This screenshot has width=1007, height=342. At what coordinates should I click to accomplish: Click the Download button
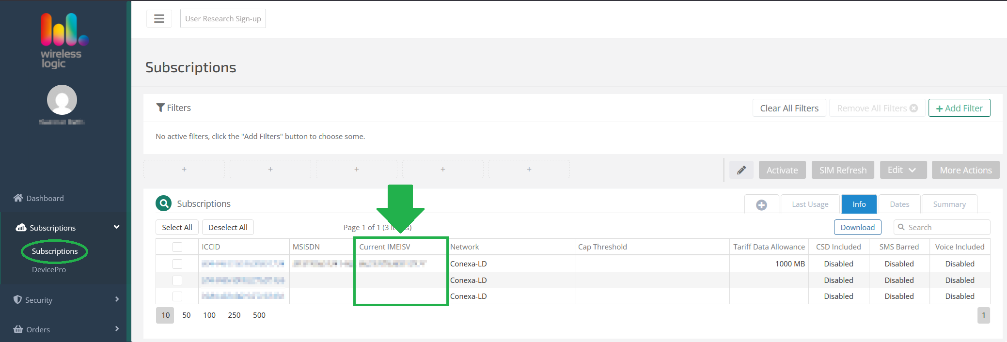tap(857, 227)
